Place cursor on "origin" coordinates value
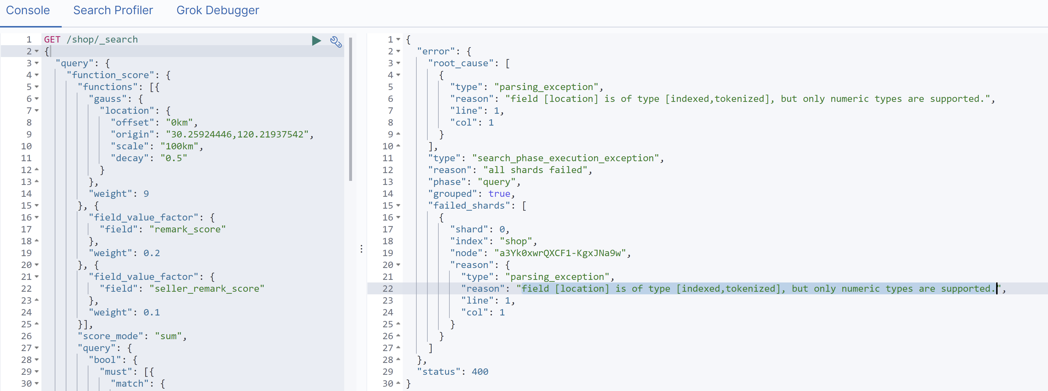Screen dimensions: 1048x391 (x=237, y=134)
